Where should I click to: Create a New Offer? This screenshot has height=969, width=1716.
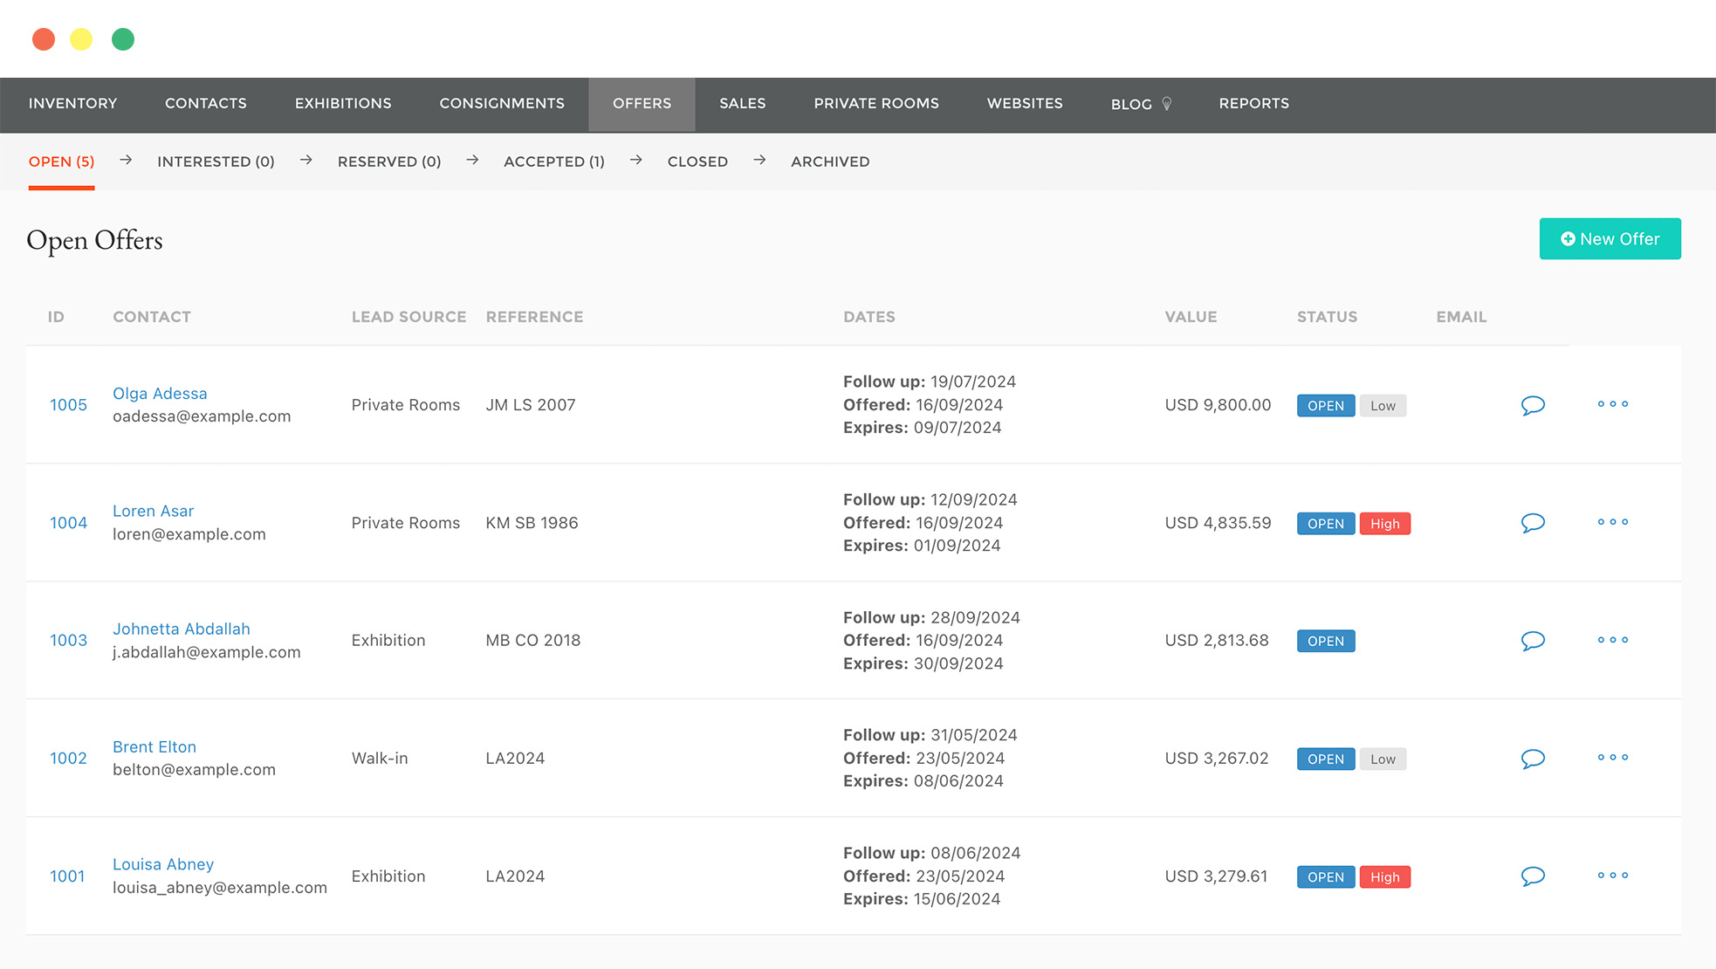point(1610,238)
